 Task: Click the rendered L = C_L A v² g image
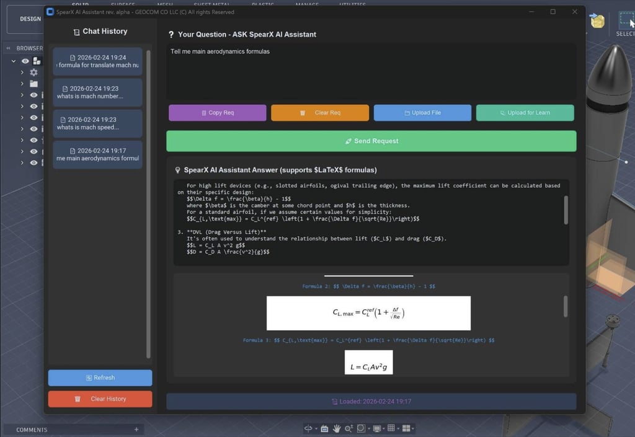368,363
